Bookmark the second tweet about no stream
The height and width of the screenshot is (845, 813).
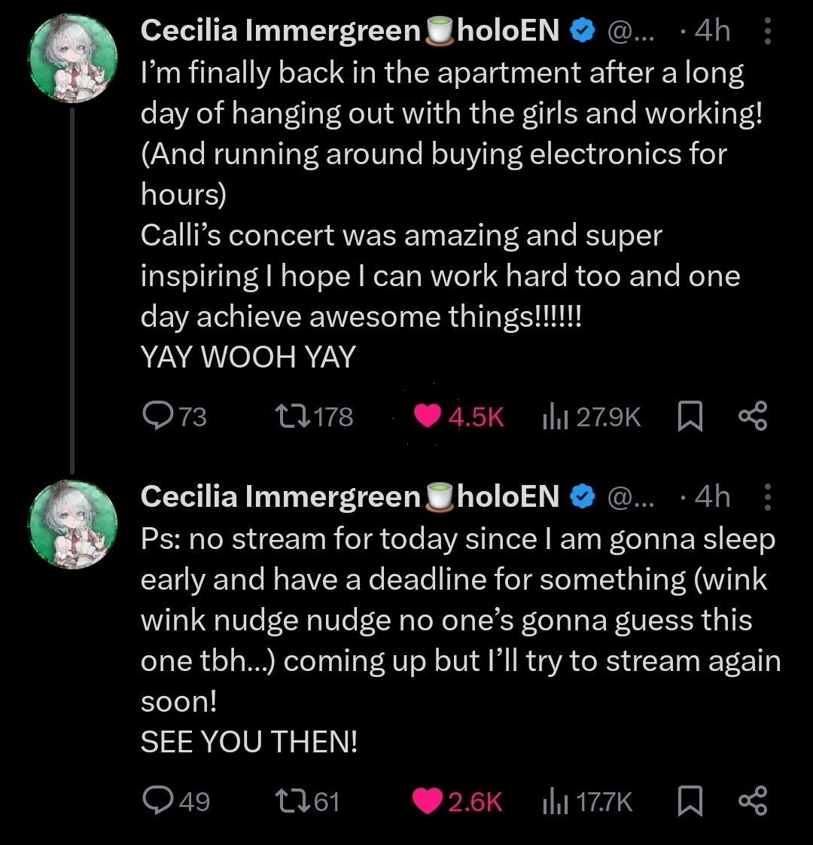[x=690, y=801]
